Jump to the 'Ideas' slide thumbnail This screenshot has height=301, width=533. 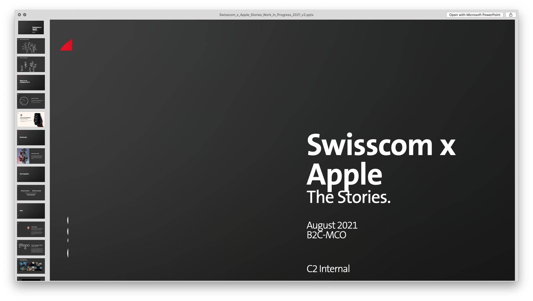click(x=31, y=211)
